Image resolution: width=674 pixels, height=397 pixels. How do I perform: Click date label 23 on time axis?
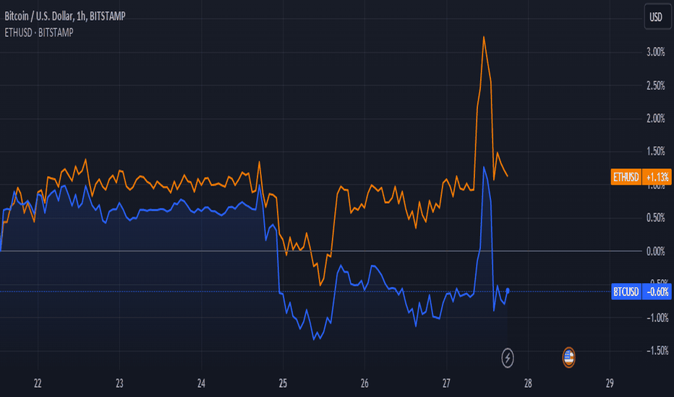pyautogui.click(x=119, y=384)
